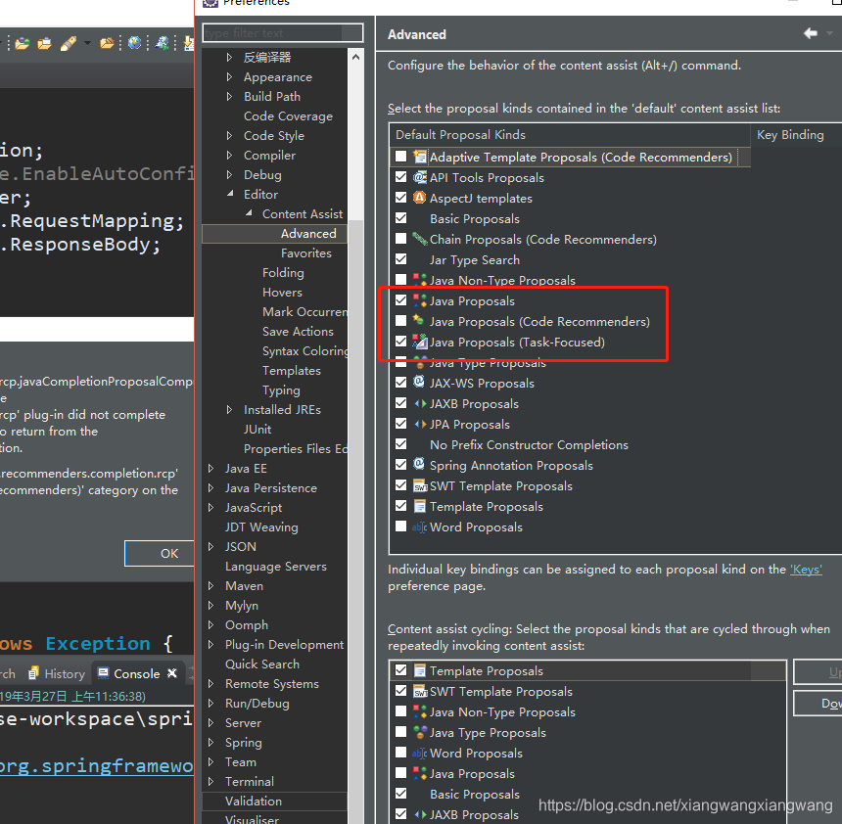Click the globe icon beside JAX-WS Proposals

pyautogui.click(x=419, y=382)
